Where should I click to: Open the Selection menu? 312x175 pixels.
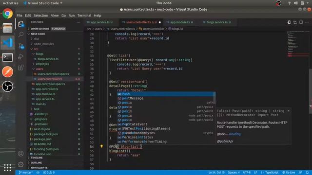(x=41, y=16)
